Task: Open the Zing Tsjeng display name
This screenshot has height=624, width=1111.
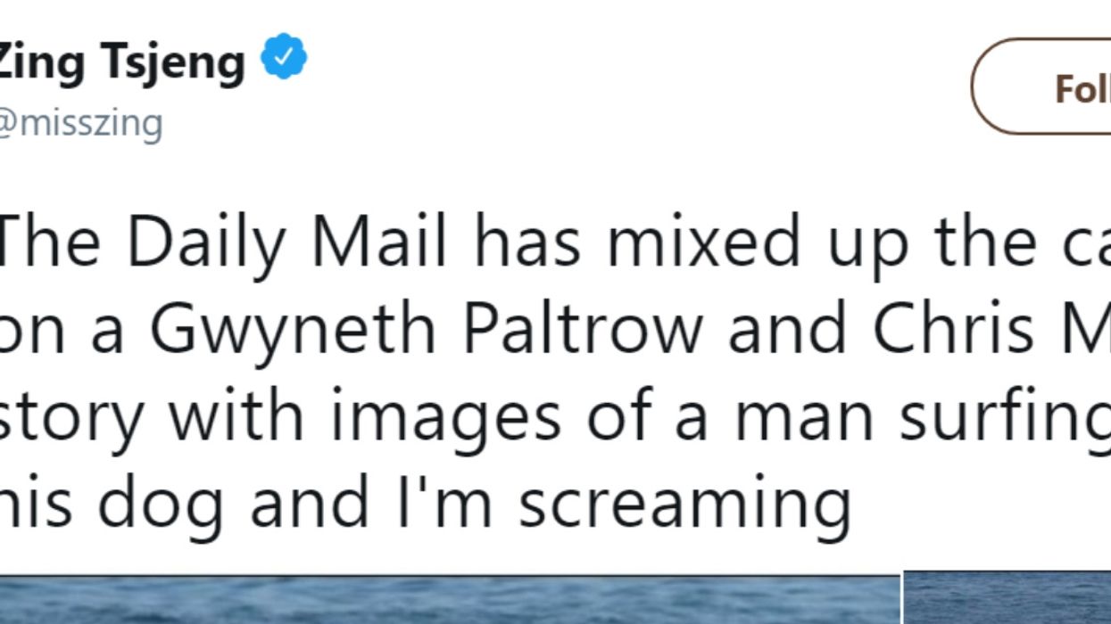Action: pos(121,61)
